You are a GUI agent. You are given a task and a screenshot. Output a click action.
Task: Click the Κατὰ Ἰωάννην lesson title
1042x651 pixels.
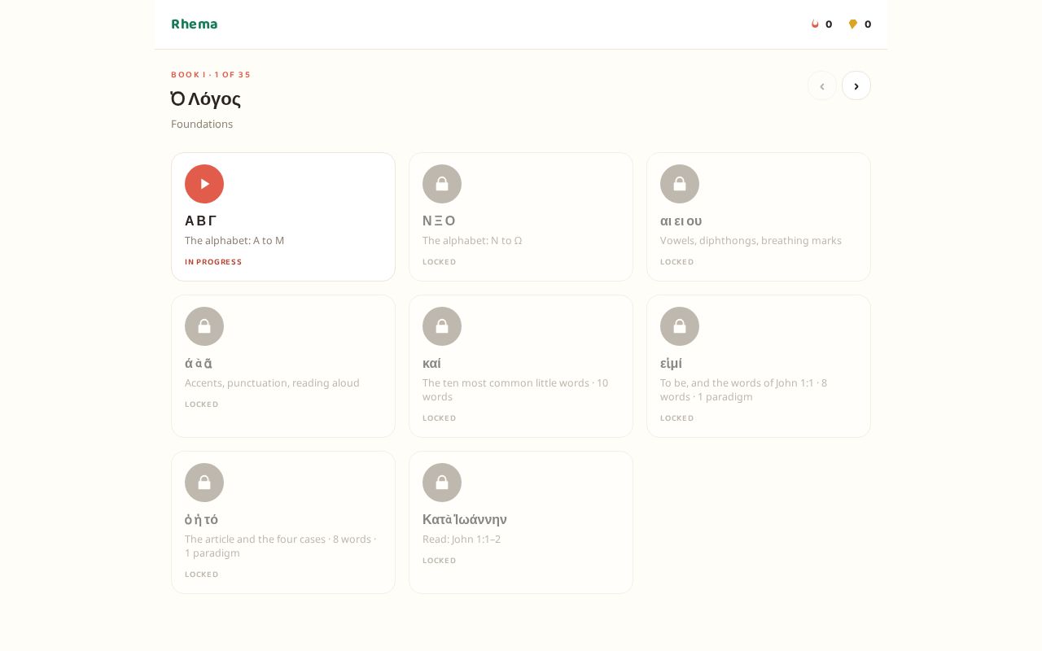(x=465, y=519)
